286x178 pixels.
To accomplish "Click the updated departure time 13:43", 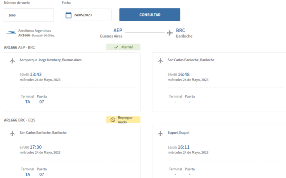I will (36, 74).
